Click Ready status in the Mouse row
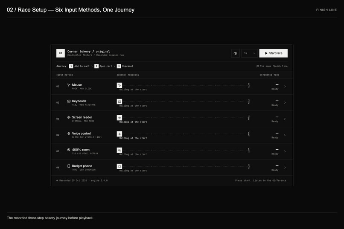 point(275,89)
